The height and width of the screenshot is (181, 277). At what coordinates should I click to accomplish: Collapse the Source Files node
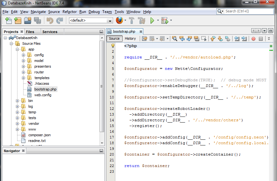11,44
